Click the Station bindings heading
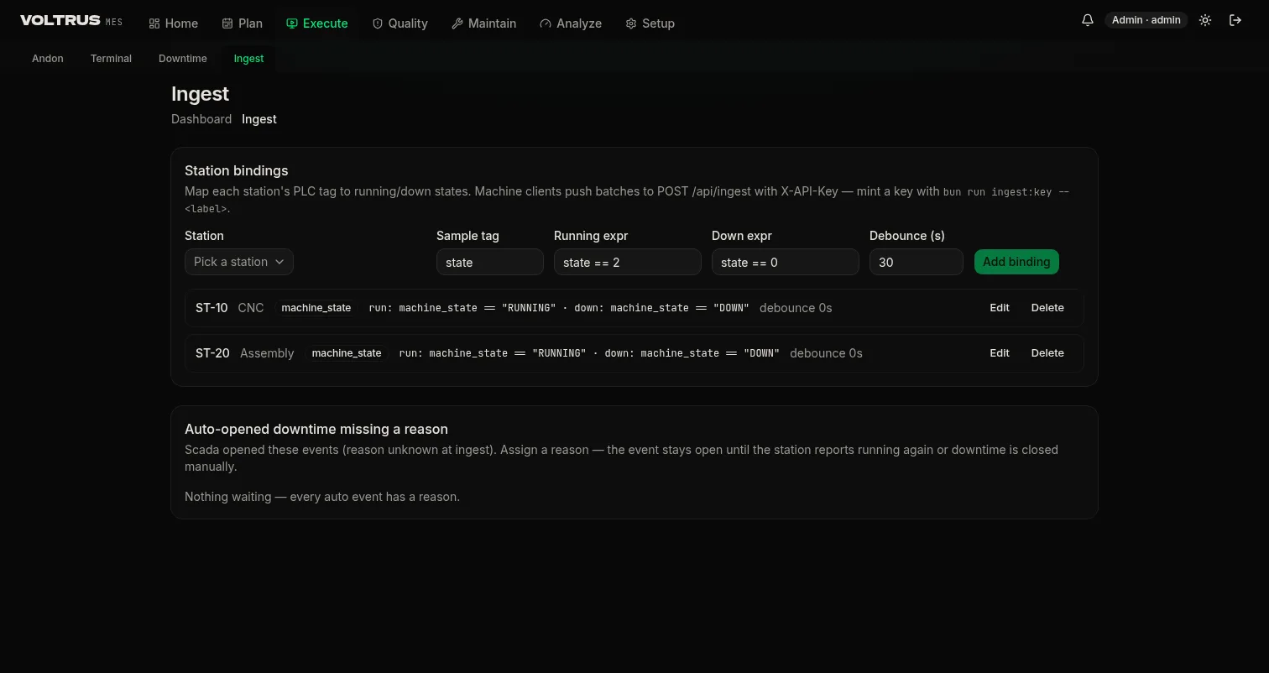 (237, 170)
